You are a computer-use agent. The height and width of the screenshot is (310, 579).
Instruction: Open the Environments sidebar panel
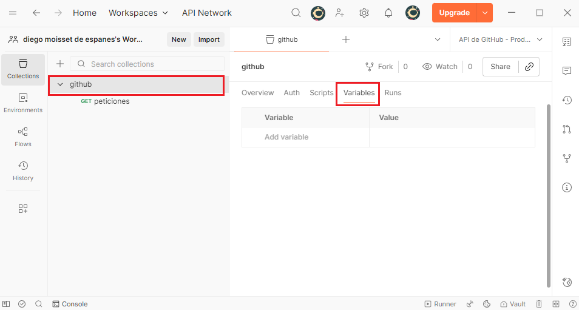(x=23, y=103)
